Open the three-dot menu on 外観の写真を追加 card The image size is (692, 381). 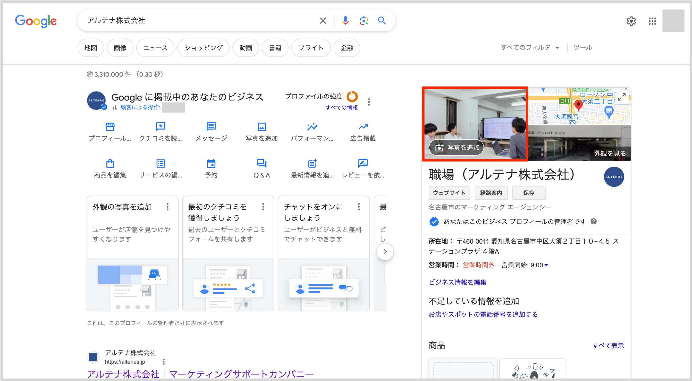(x=168, y=207)
